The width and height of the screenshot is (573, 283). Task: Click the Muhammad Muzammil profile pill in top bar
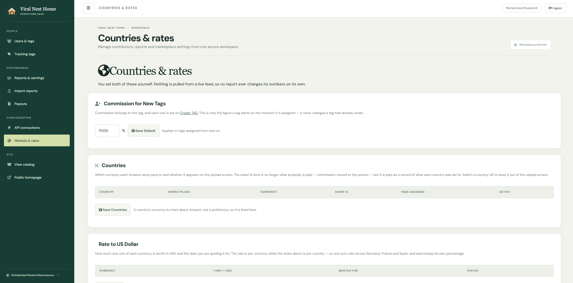click(521, 8)
